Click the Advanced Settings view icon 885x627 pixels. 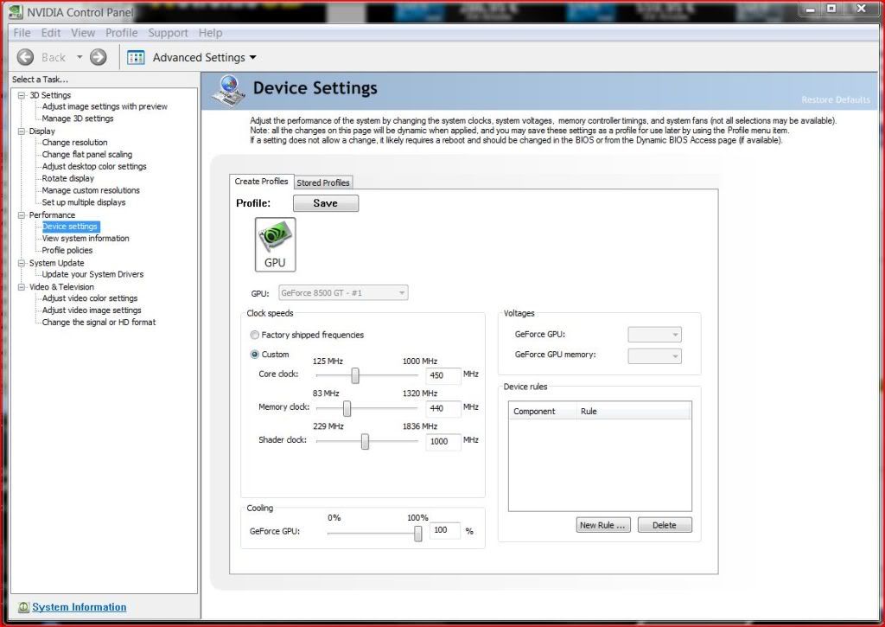click(x=136, y=58)
